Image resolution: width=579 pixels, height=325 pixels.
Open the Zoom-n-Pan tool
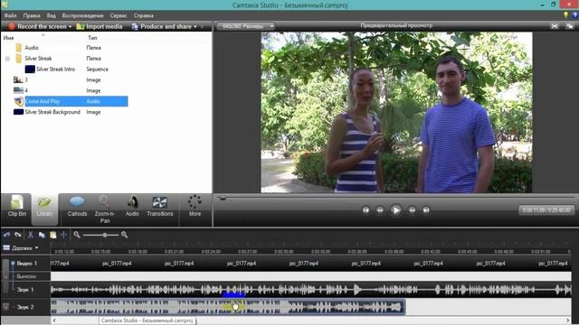[x=105, y=209]
